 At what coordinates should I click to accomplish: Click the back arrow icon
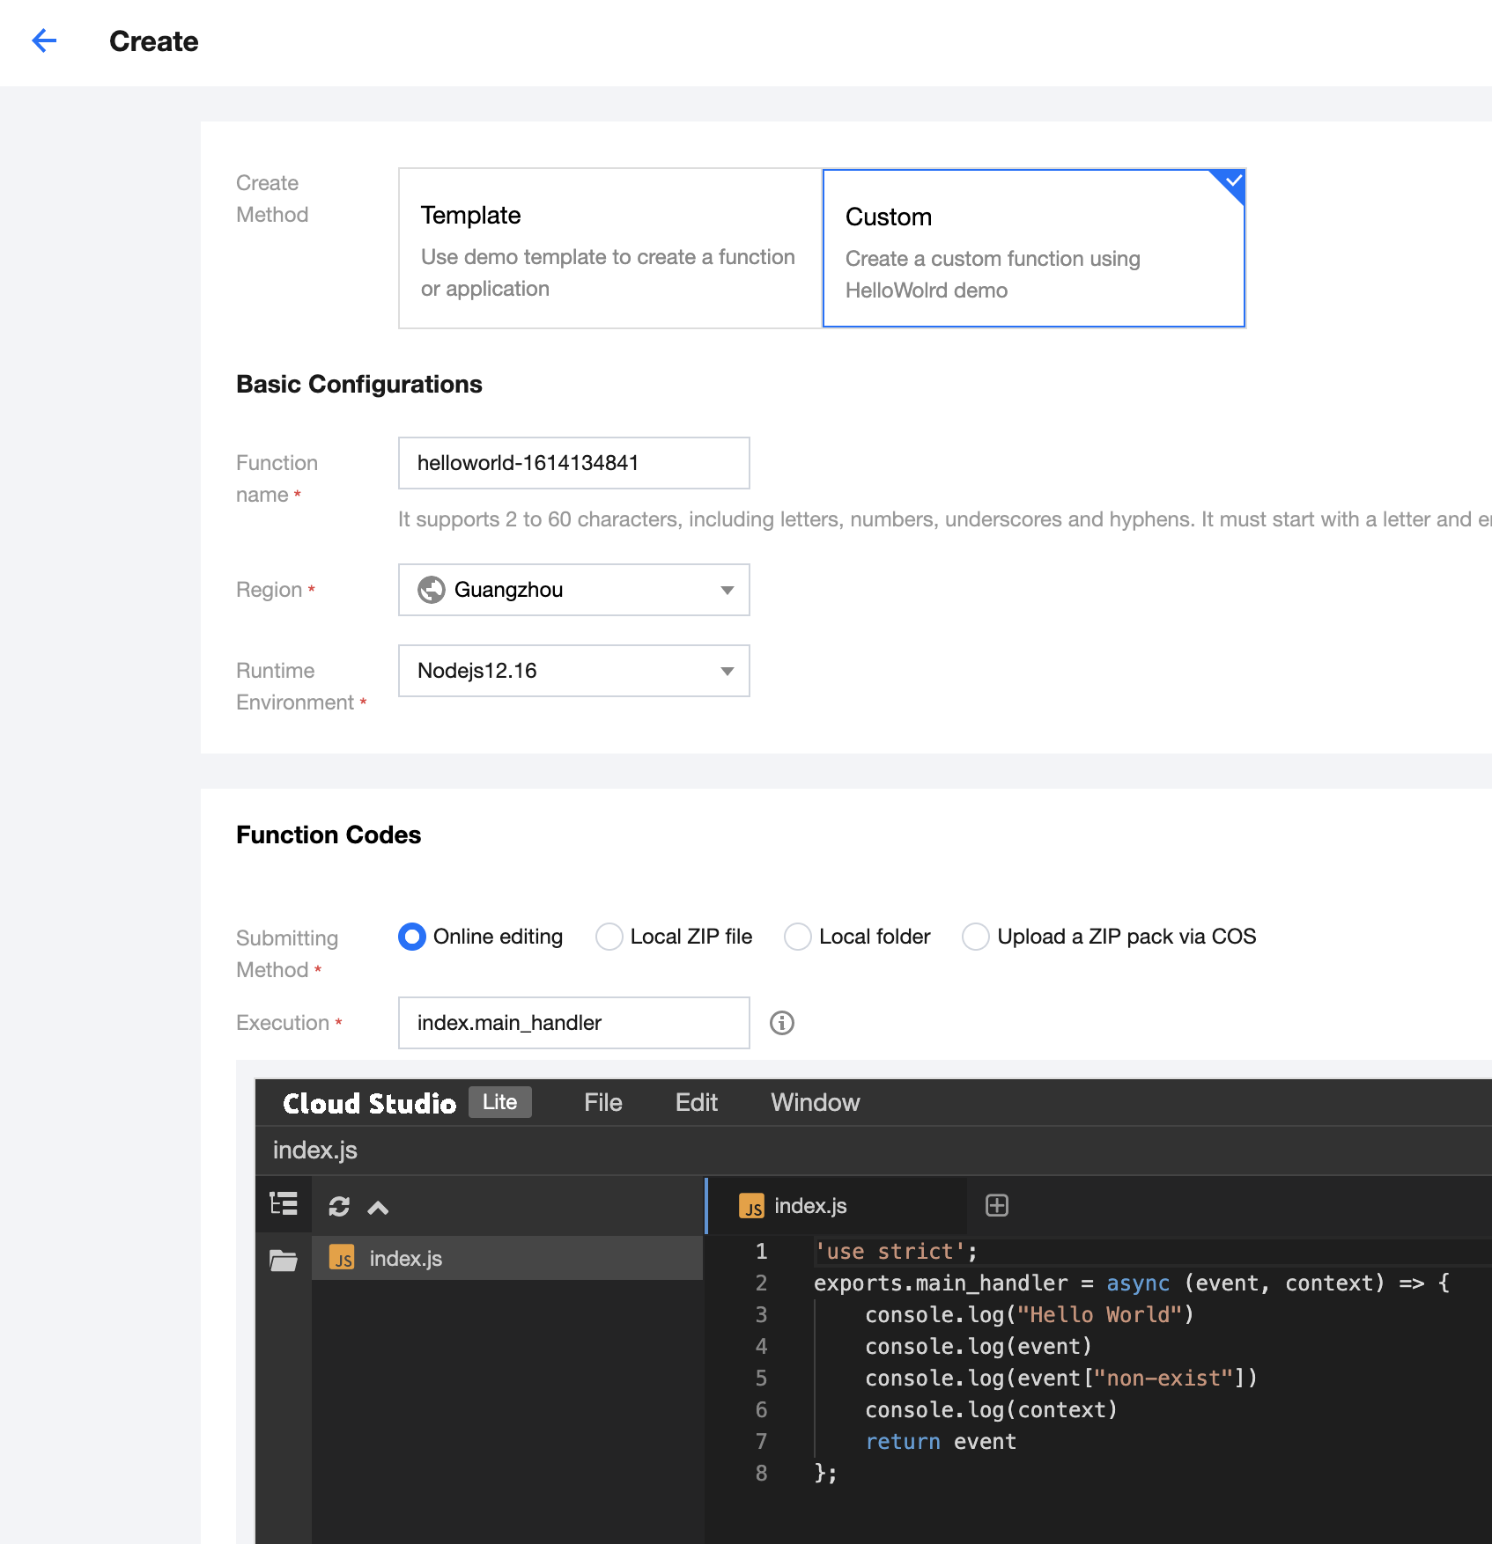(44, 40)
